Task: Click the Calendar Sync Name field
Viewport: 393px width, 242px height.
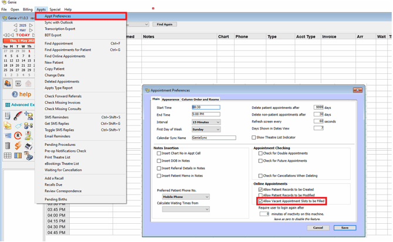Action: click(x=214, y=138)
